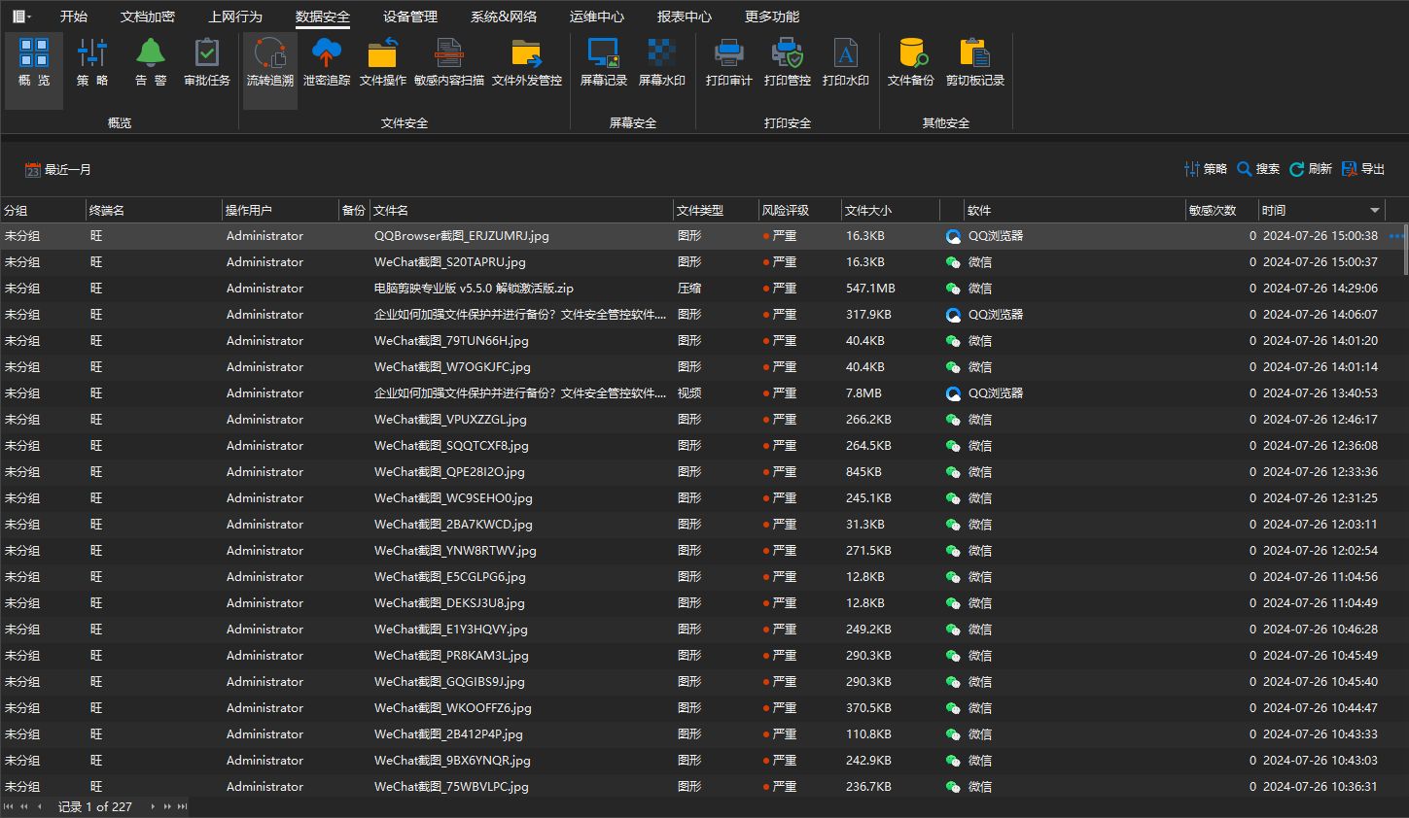Switch to the 文档加密 tab
Screen dimensions: 1409x818
point(148,17)
